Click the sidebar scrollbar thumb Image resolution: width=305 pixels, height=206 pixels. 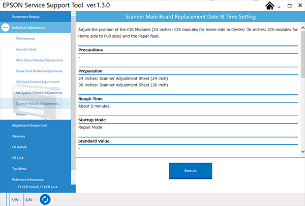[73, 93]
